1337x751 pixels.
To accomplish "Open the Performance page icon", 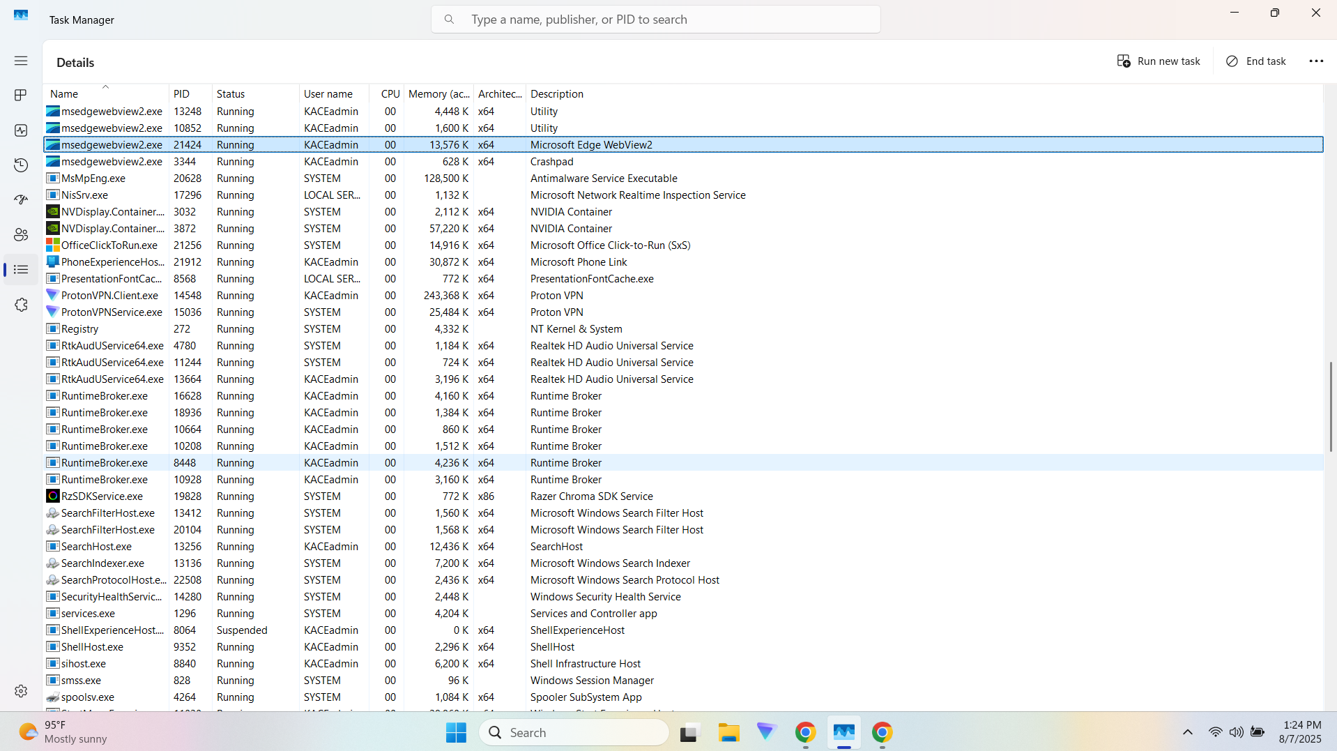I will (21, 130).
